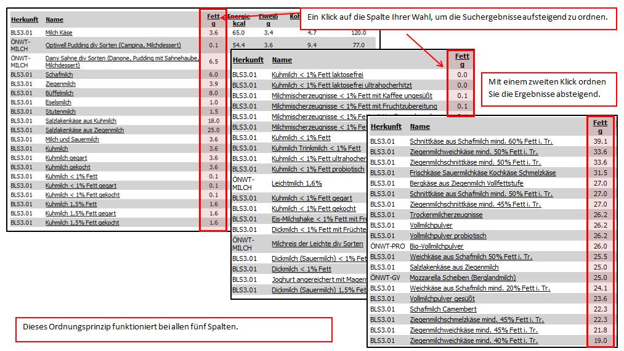Open Salzlakenkäse aus Kuhmilch

[x=81, y=121]
